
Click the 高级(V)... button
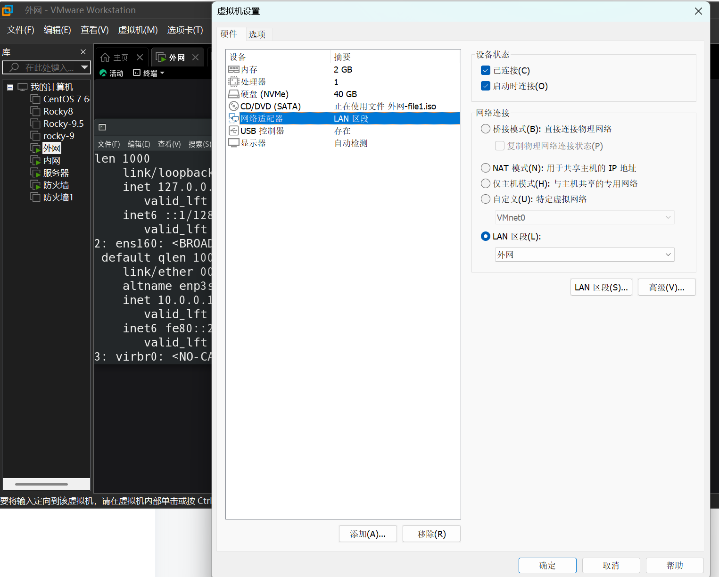click(x=667, y=287)
